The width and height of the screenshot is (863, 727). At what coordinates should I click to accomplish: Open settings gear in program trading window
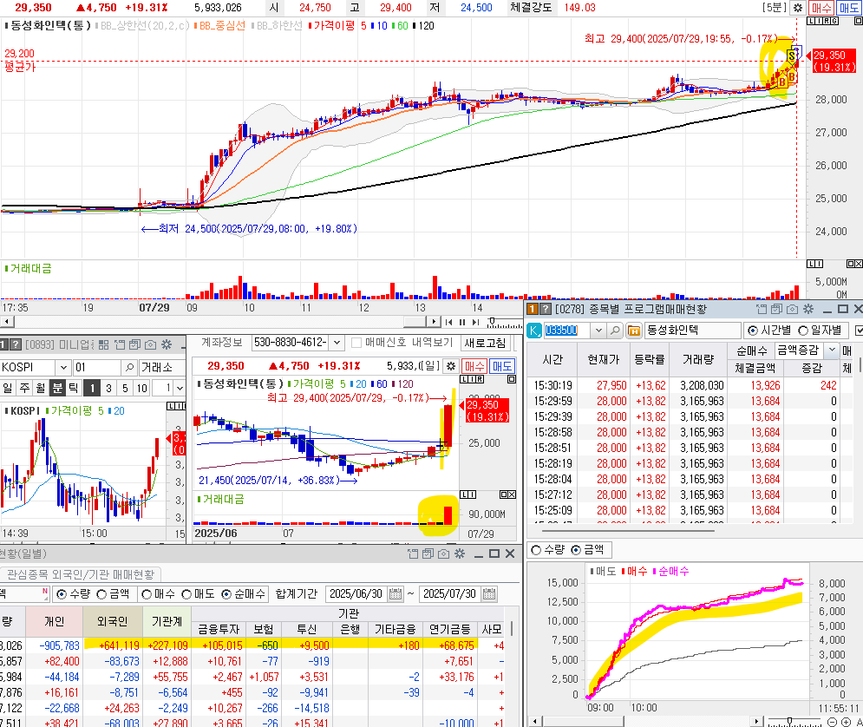click(x=808, y=310)
